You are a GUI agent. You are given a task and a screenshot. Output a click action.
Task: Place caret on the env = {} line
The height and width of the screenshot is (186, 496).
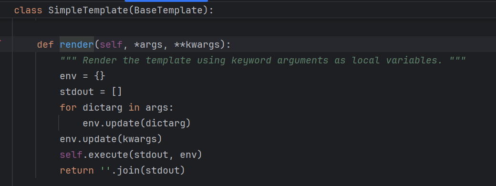pyautogui.click(x=83, y=76)
